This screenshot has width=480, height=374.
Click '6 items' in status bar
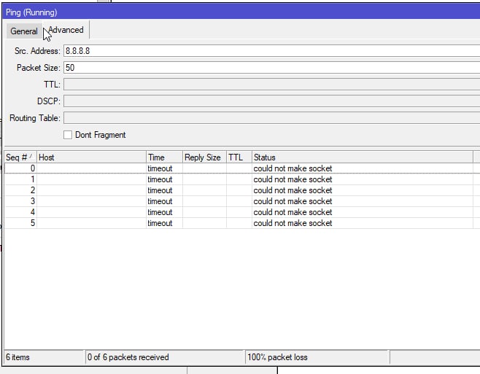tap(18, 357)
